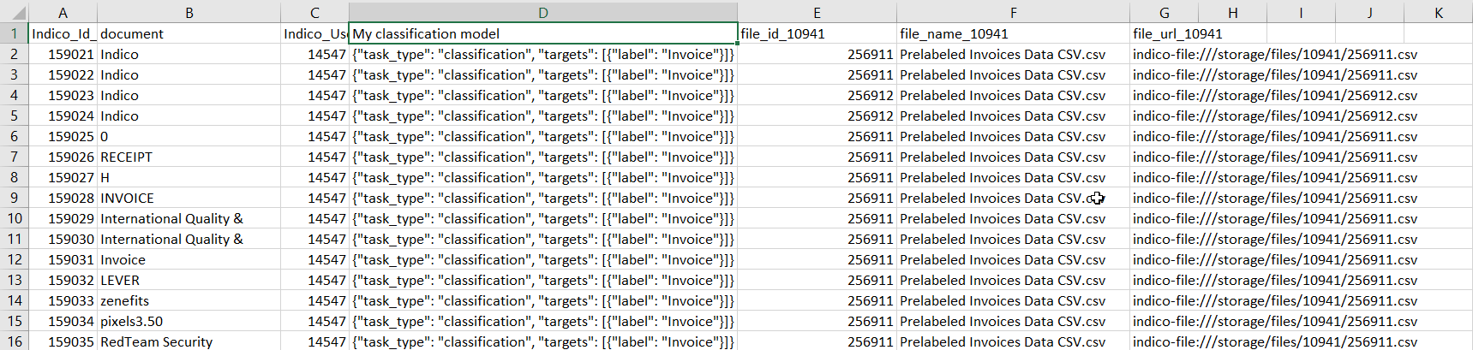The height and width of the screenshot is (350, 1473).
Task: Click the 'My classification model' header cell
Action: point(542,33)
